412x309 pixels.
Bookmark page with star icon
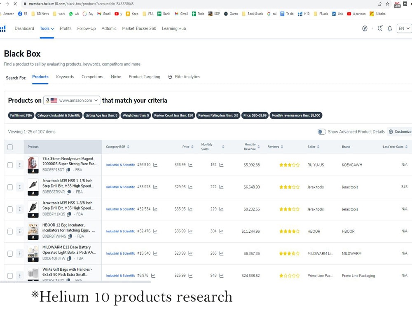point(387,4)
